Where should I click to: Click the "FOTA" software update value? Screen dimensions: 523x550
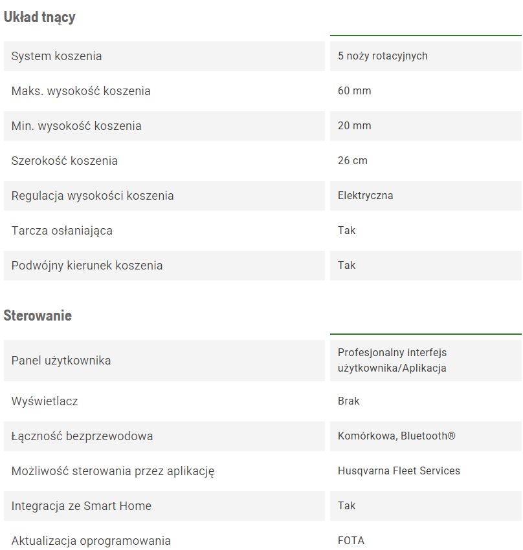(x=351, y=541)
